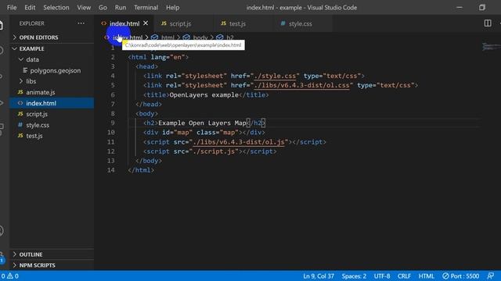Click the CSS hash icon beside style.css

pos(20,125)
